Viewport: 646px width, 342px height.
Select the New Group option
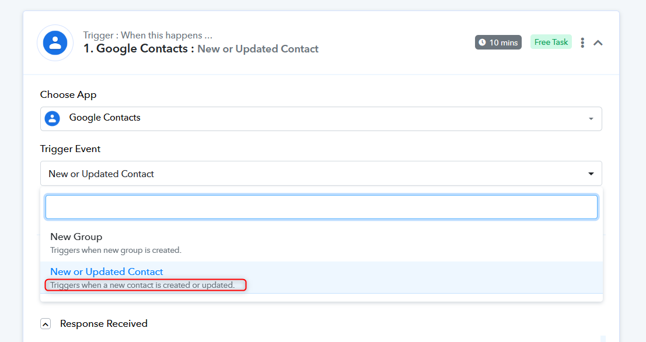[322, 243]
